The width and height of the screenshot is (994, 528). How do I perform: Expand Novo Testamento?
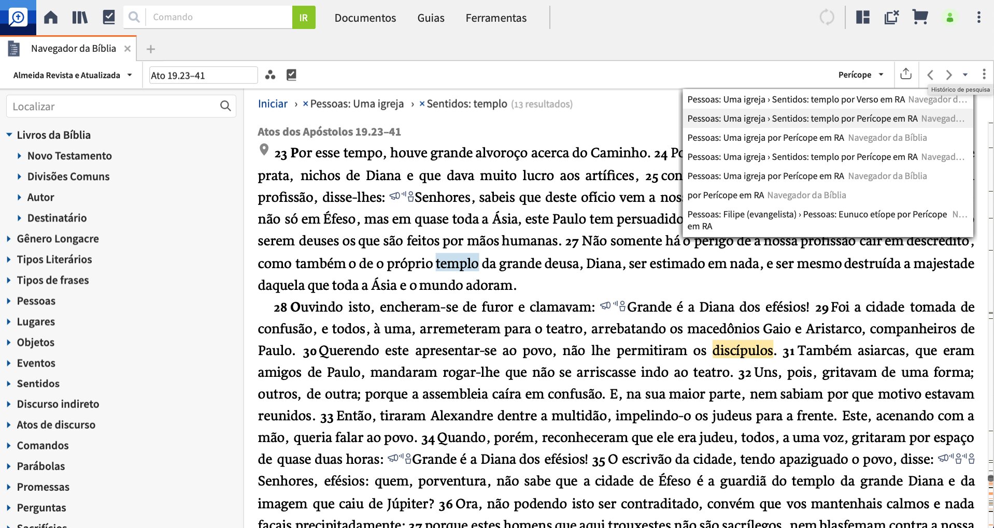click(x=19, y=156)
